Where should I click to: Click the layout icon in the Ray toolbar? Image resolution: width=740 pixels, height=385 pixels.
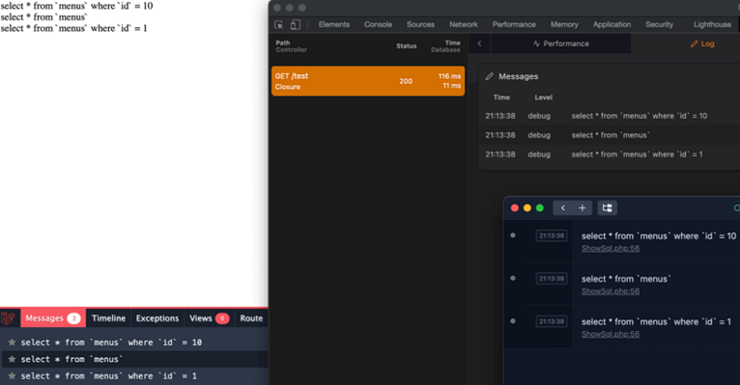[608, 207]
